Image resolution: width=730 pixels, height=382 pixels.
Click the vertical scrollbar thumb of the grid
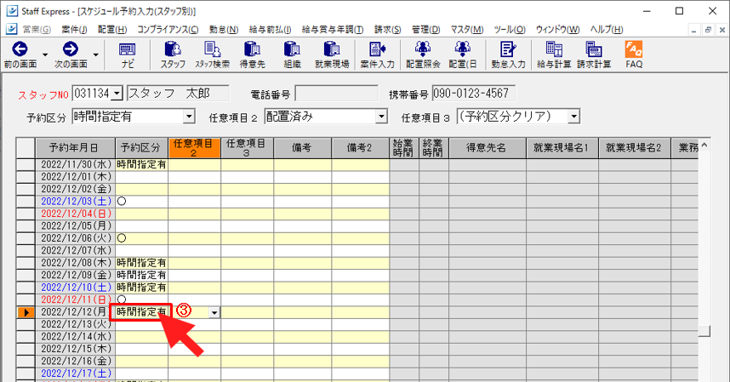pyautogui.click(x=704, y=331)
